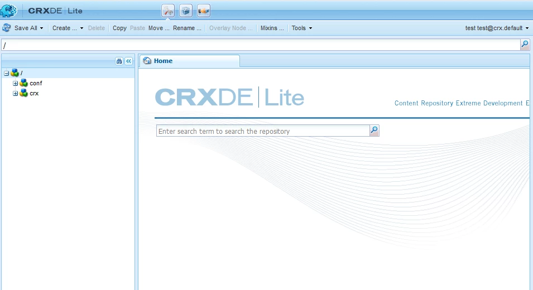
Task: Click Mixins ... in the toolbar
Action: tap(272, 28)
